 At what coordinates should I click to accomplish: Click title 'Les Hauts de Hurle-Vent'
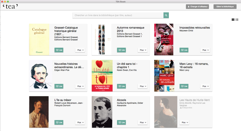(195, 100)
